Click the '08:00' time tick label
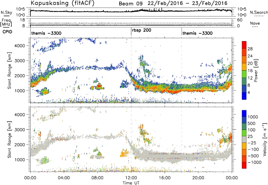268x185 pixels. click(97, 178)
